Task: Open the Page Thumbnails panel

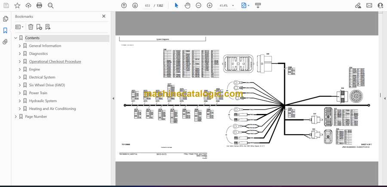Action: pos(5,19)
